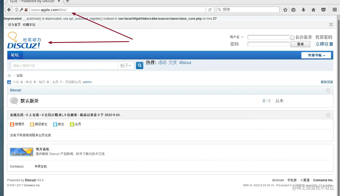Click hot search term 交友

(x=173, y=63)
